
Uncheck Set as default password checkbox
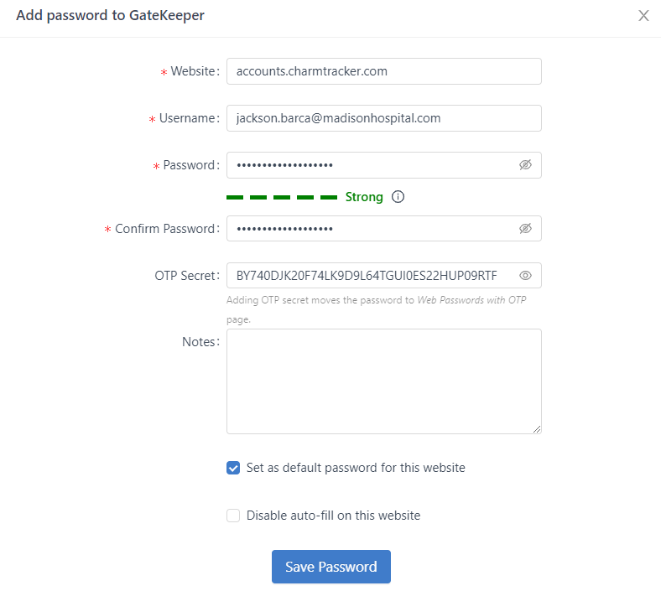click(x=233, y=468)
